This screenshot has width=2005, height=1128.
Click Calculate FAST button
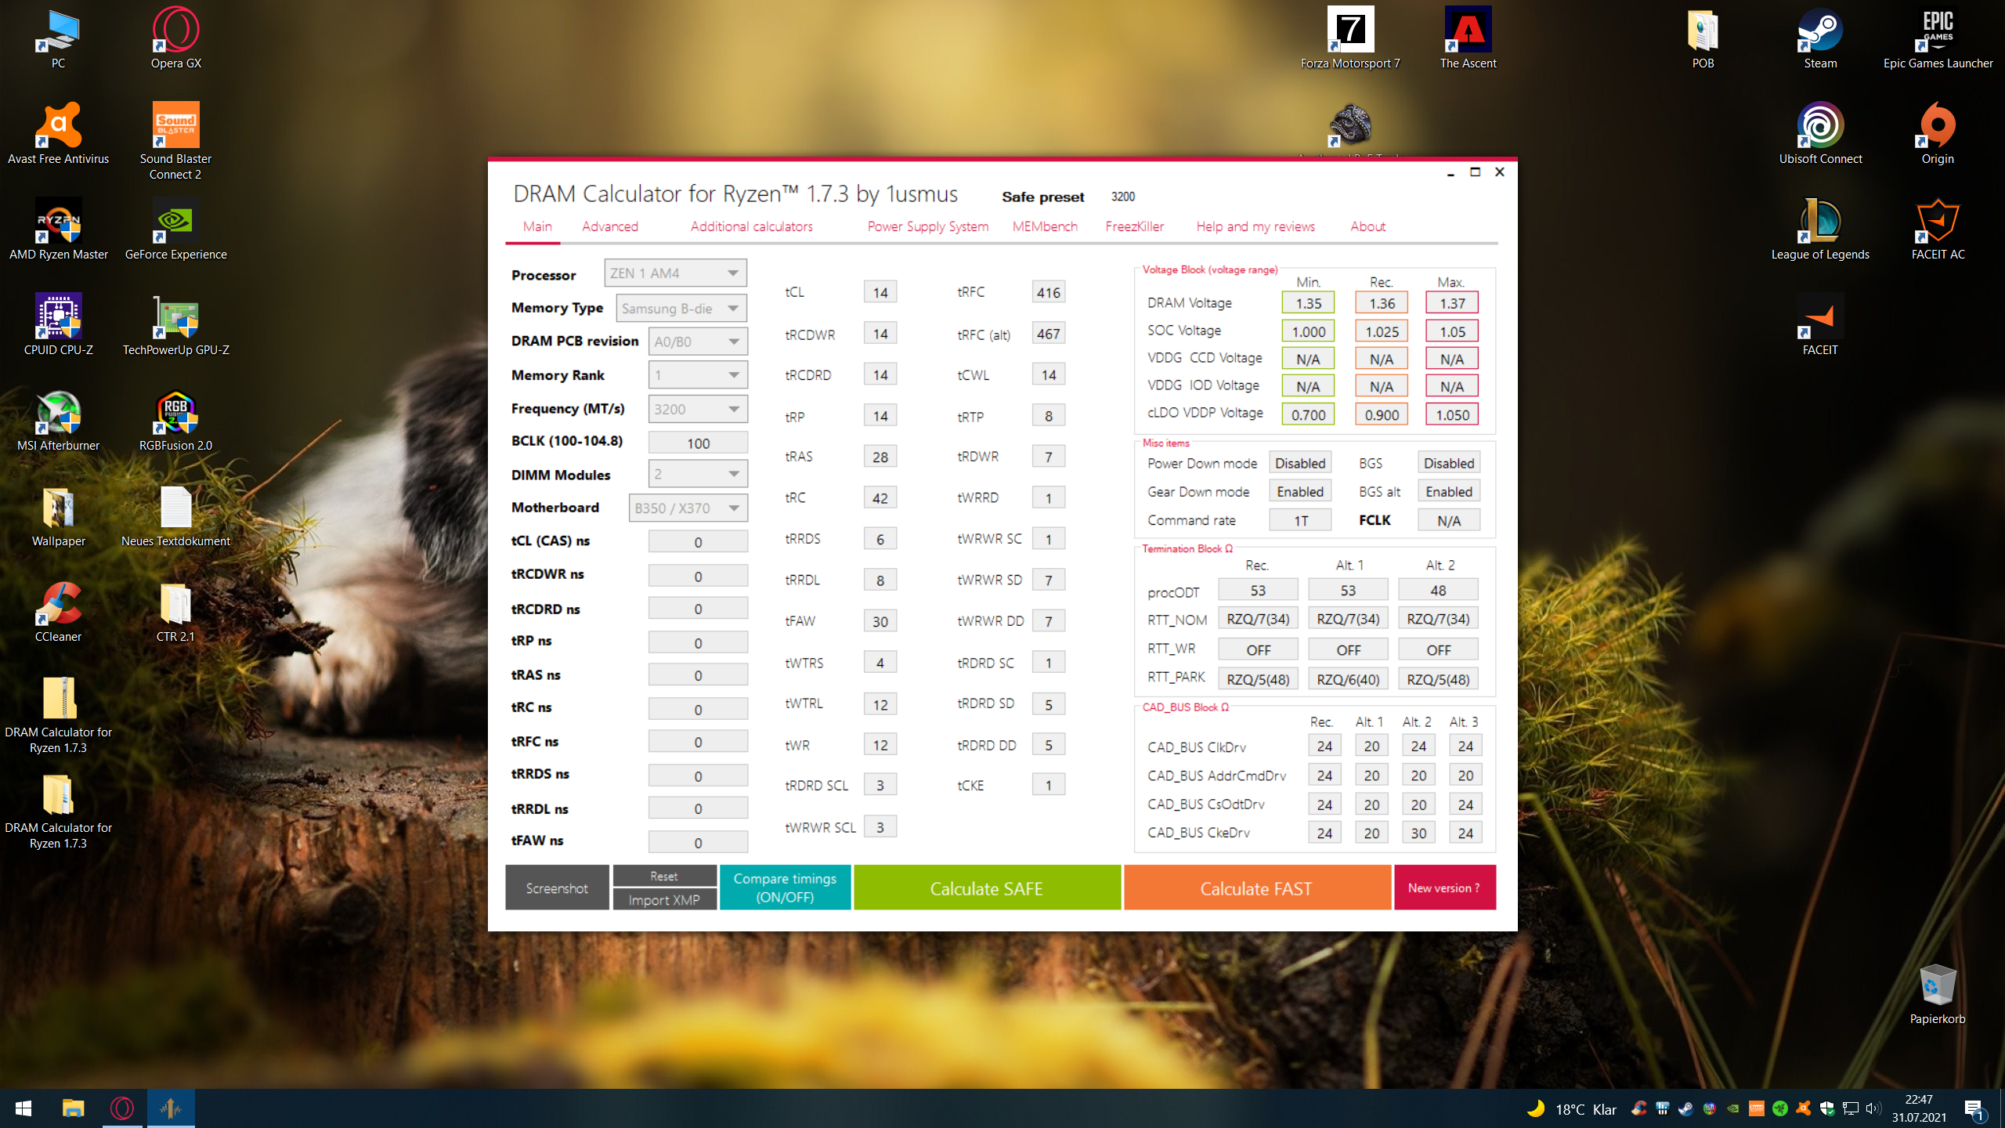(1255, 888)
